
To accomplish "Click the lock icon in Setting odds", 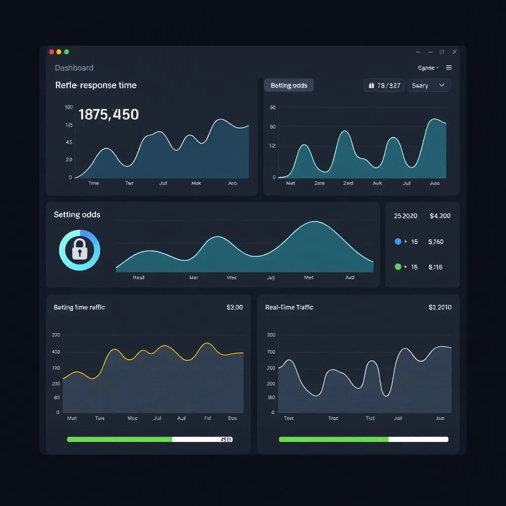I will (80, 251).
